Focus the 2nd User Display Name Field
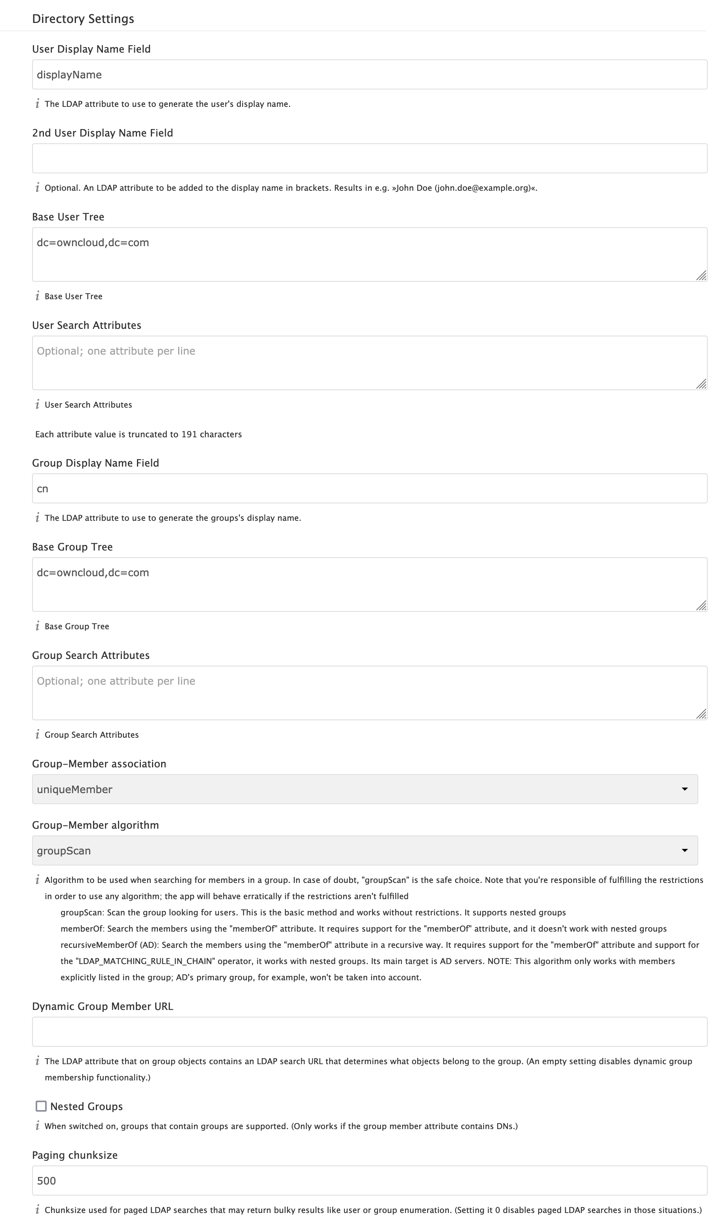The image size is (724, 1230). [370, 158]
